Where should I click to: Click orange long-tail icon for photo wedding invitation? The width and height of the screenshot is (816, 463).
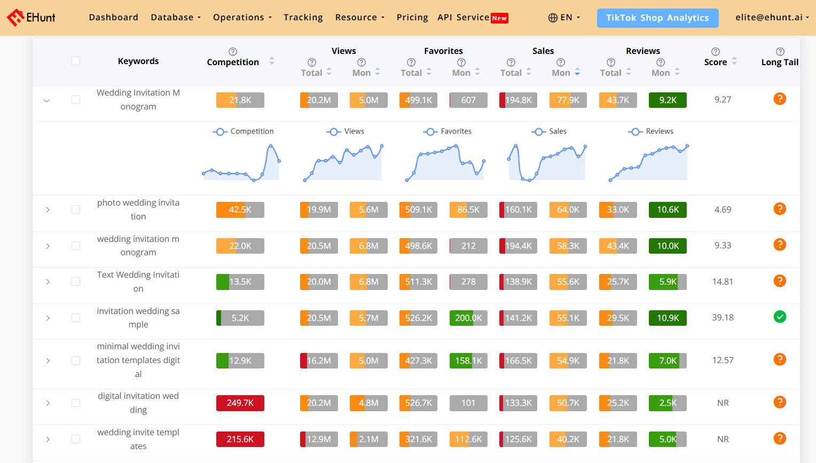[780, 209]
